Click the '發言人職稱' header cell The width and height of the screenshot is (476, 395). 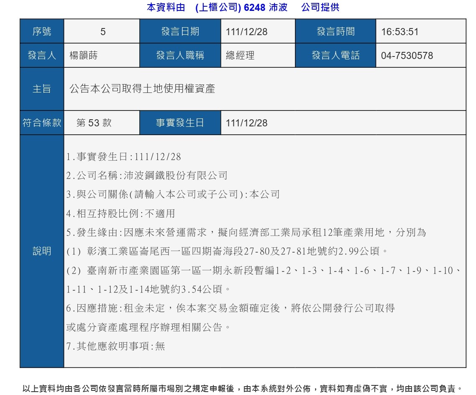coord(180,55)
